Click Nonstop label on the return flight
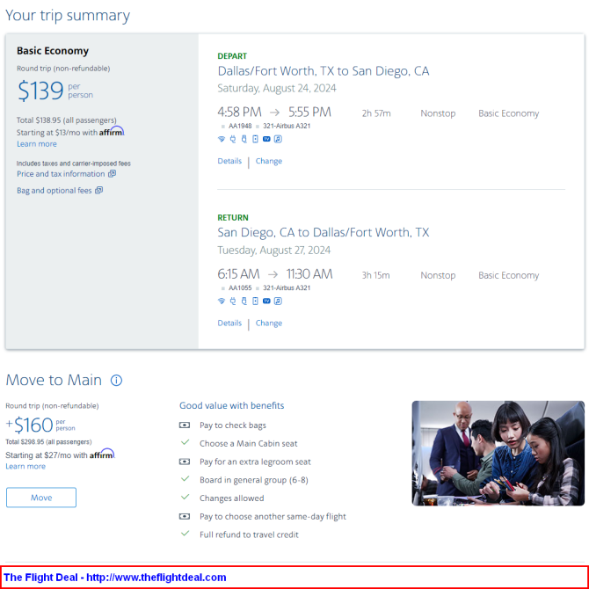This screenshot has width=589, height=589. (x=438, y=275)
